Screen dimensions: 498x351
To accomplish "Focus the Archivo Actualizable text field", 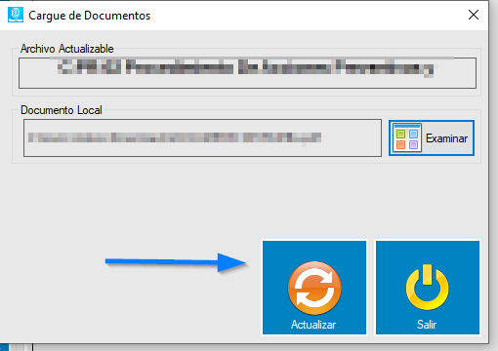I will pyautogui.click(x=247, y=73).
